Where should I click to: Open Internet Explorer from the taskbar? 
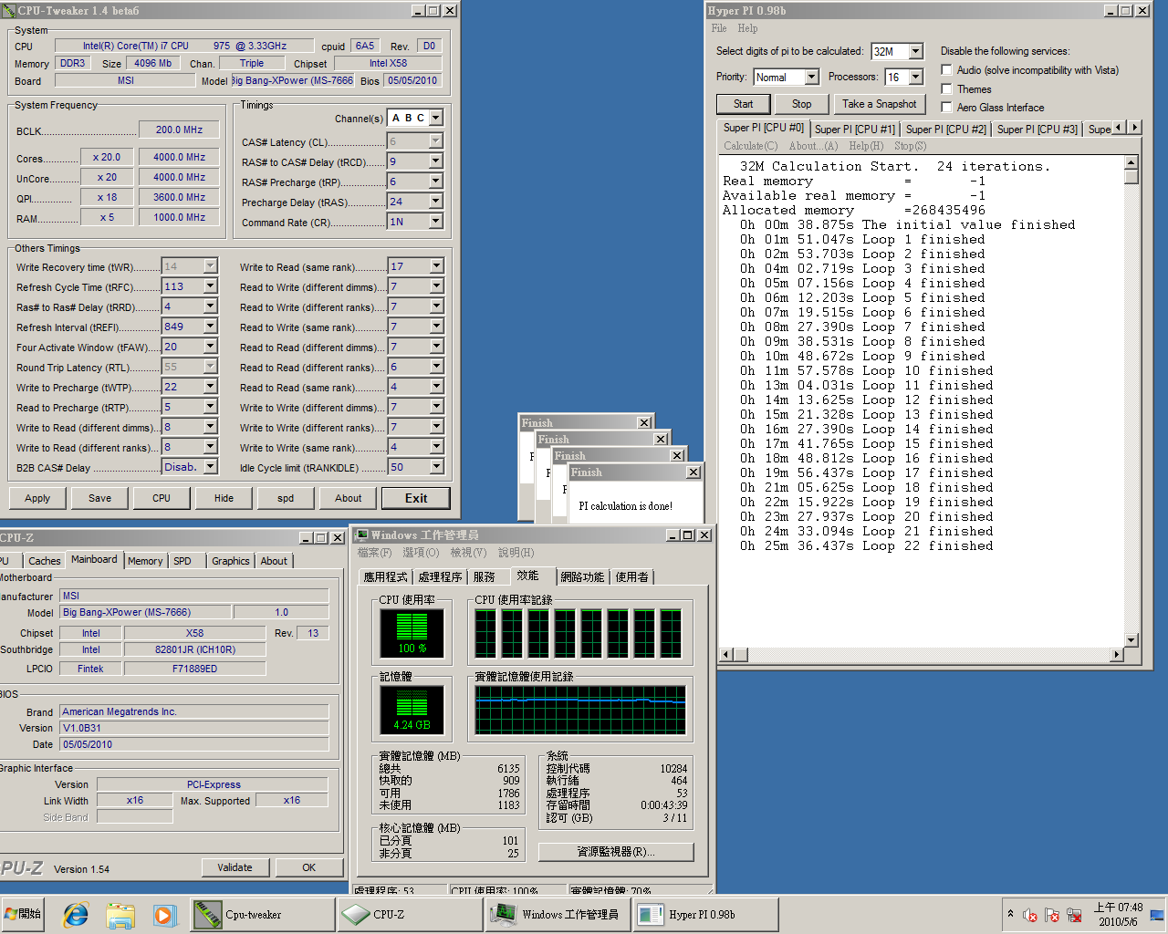tap(76, 914)
